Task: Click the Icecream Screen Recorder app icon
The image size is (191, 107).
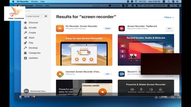Action: tap(60, 74)
